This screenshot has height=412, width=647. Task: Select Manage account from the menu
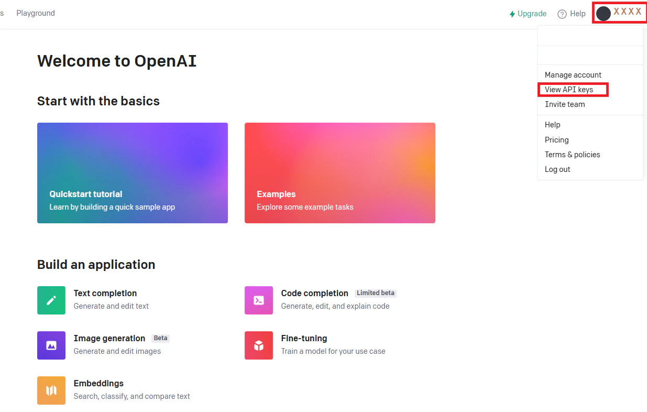coord(573,75)
